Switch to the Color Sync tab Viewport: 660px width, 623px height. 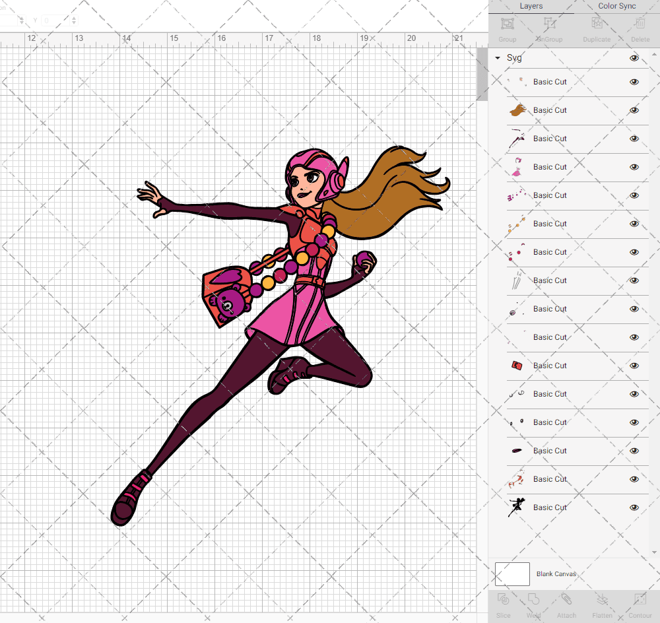coord(616,7)
